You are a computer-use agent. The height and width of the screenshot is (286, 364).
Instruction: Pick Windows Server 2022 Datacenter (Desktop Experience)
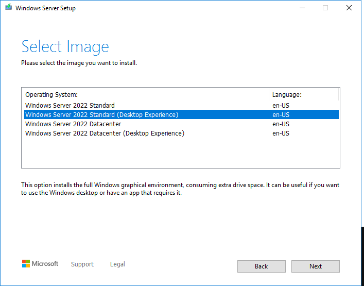click(x=105, y=133)
